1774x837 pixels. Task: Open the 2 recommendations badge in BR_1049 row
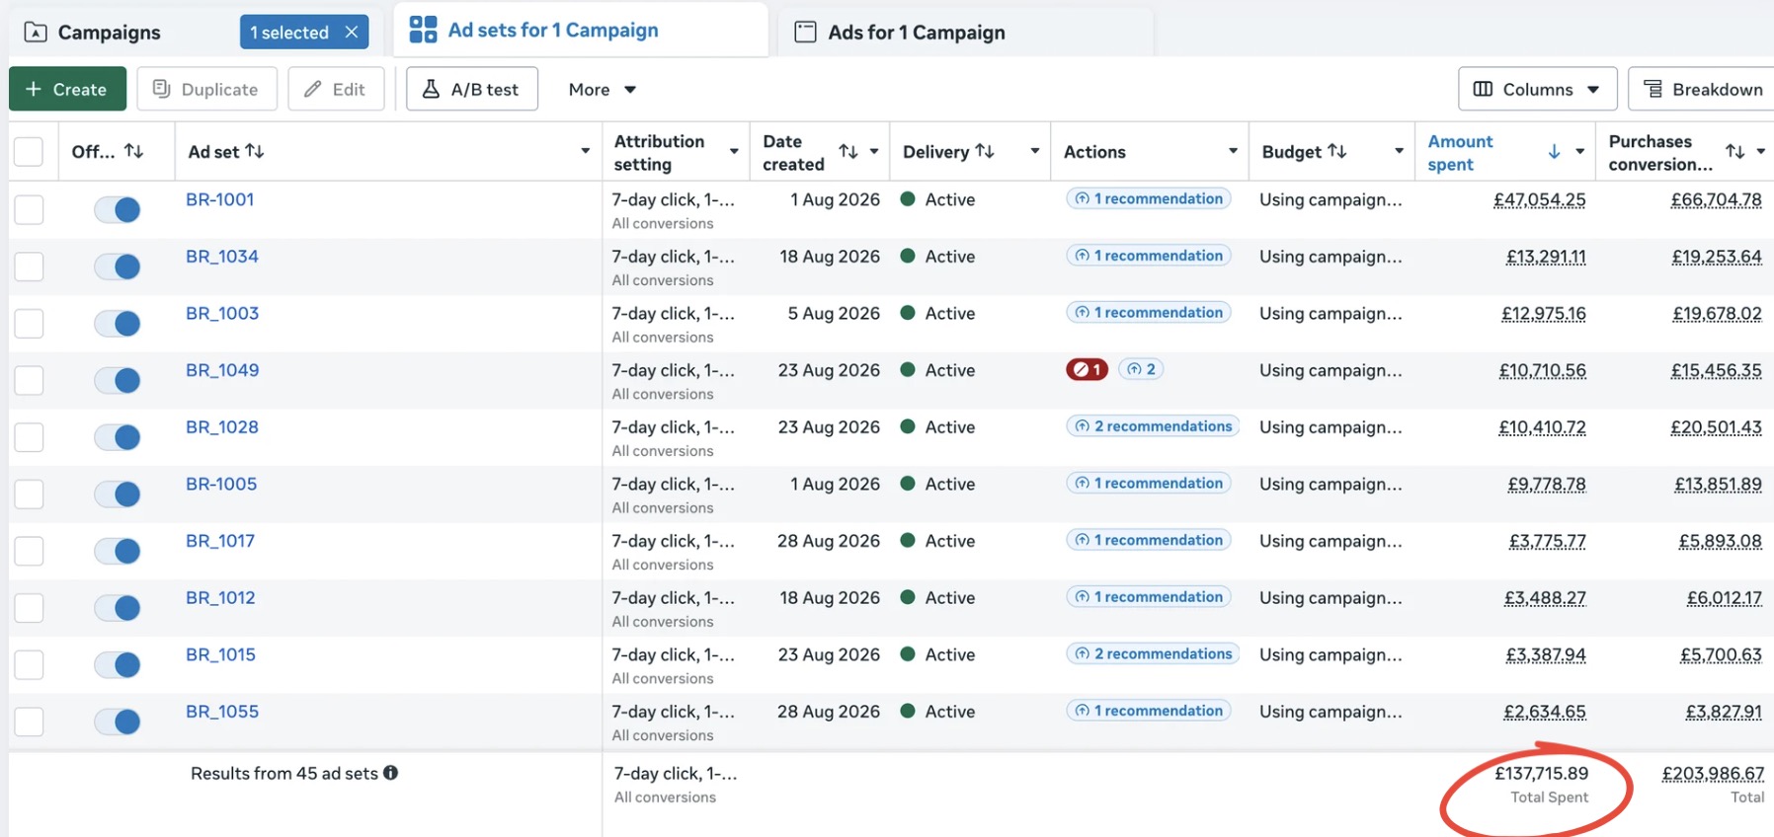point(1142,369)
